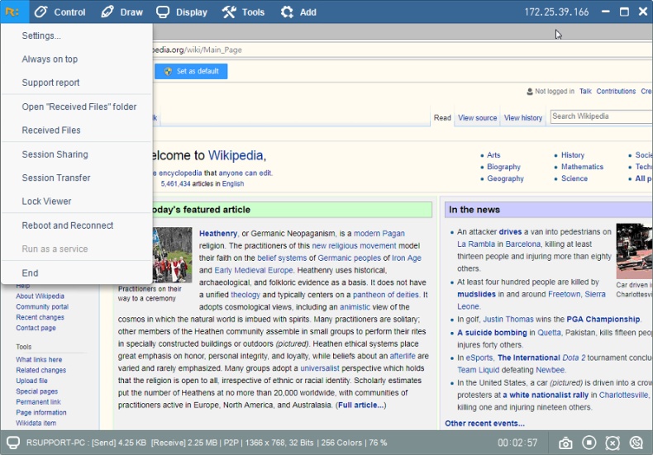Click Upload file sidebar link
Image resolution: width=653 pixels, height=455 pixels.
(31, 381)
